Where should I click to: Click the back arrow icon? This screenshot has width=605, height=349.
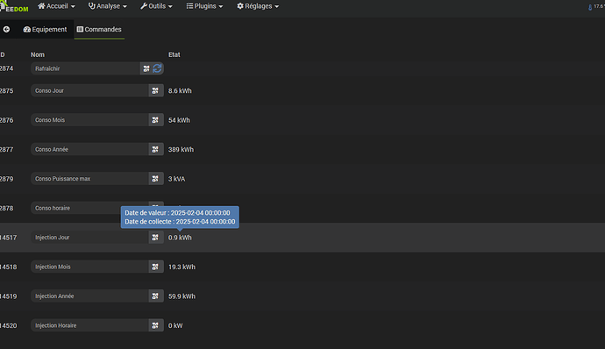(6, 29)
